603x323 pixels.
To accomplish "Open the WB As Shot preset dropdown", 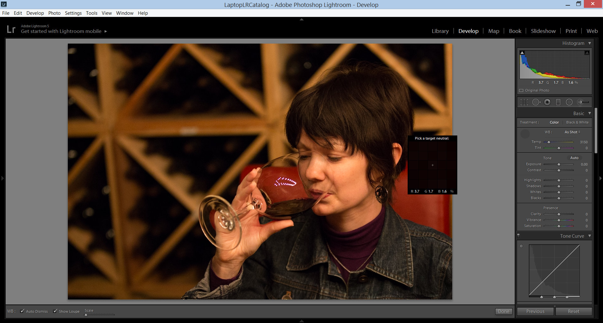I will 572,132.
